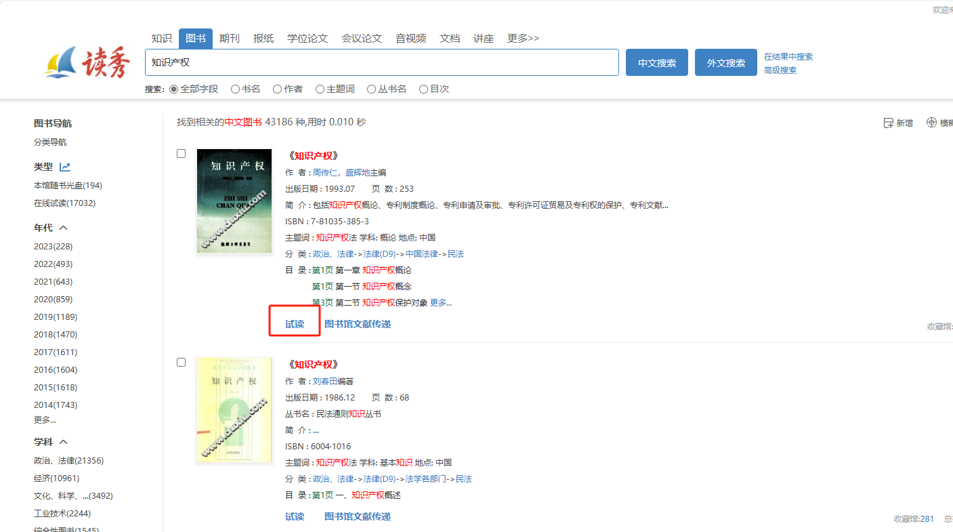Filter results by year 2023(228)
This screenshot has height=532, width=953.
[53, 246]
